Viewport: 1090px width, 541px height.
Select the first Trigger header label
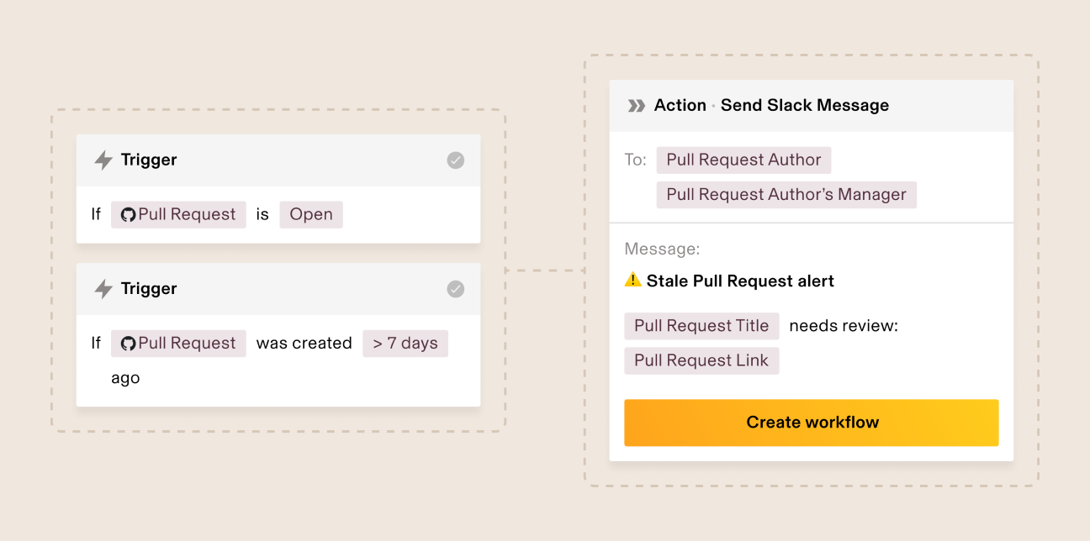[149, 160]
